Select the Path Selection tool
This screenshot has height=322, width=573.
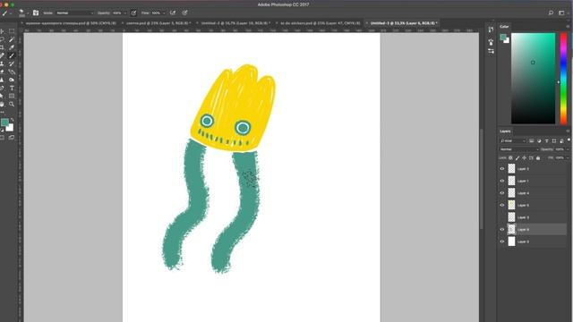3,96
